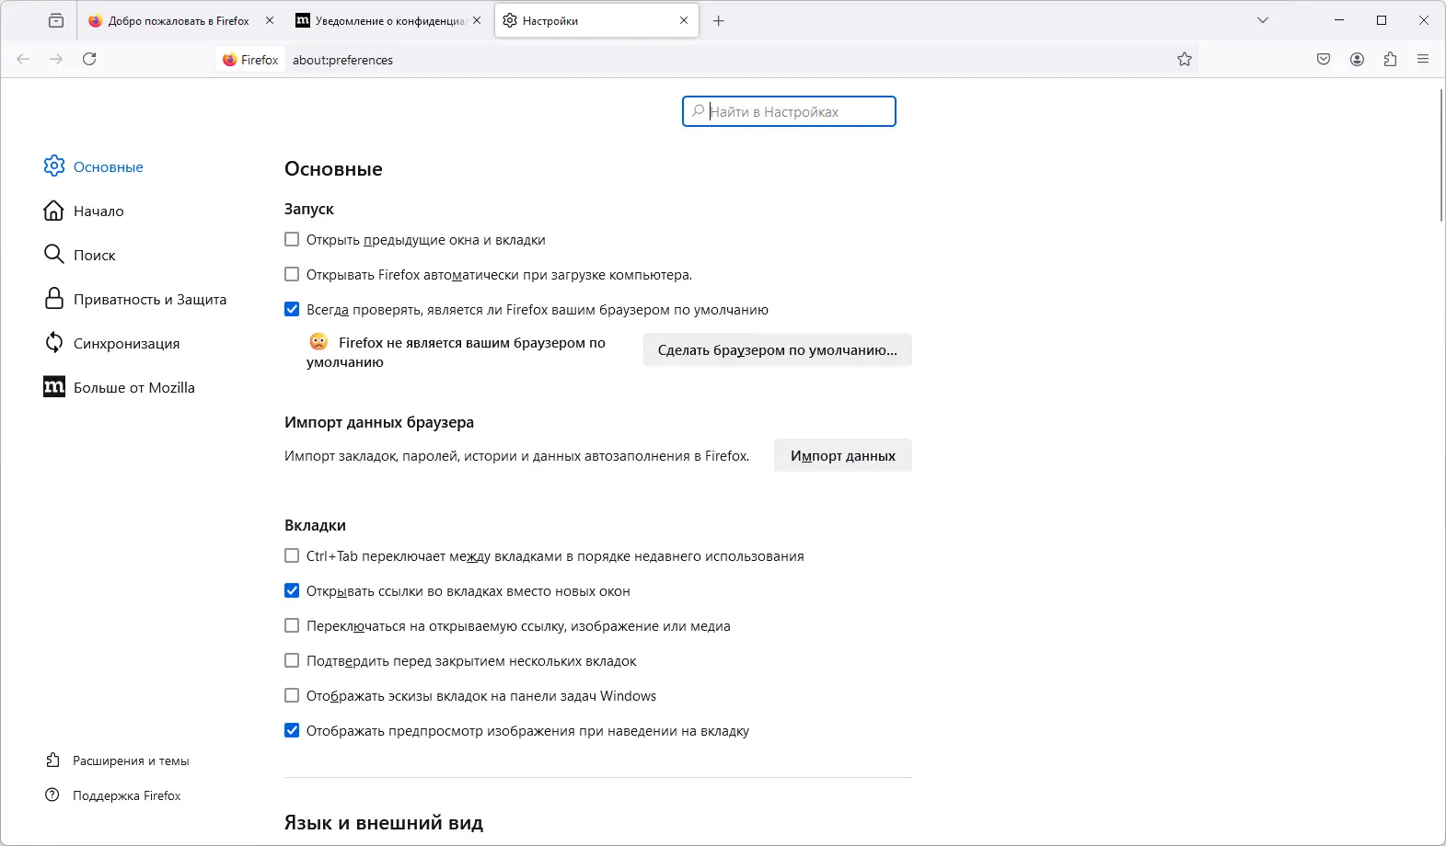Bookmark this page with the star icon
The image size is (1446, 846).
click(1185, 59)
